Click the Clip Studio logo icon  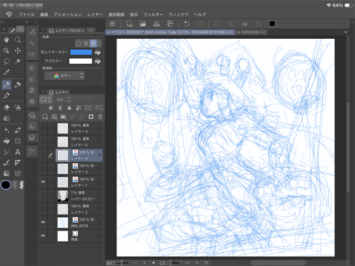(x=9, y=14)
